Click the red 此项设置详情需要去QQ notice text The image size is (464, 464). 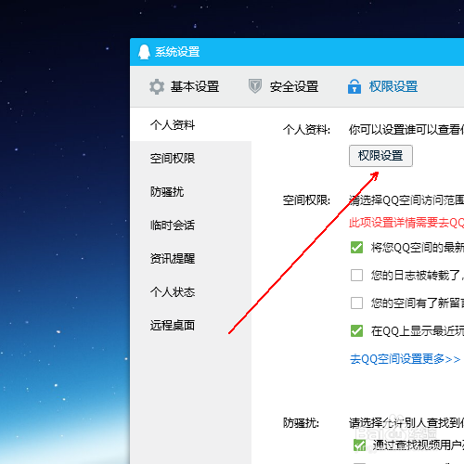(x=406, y=223)
